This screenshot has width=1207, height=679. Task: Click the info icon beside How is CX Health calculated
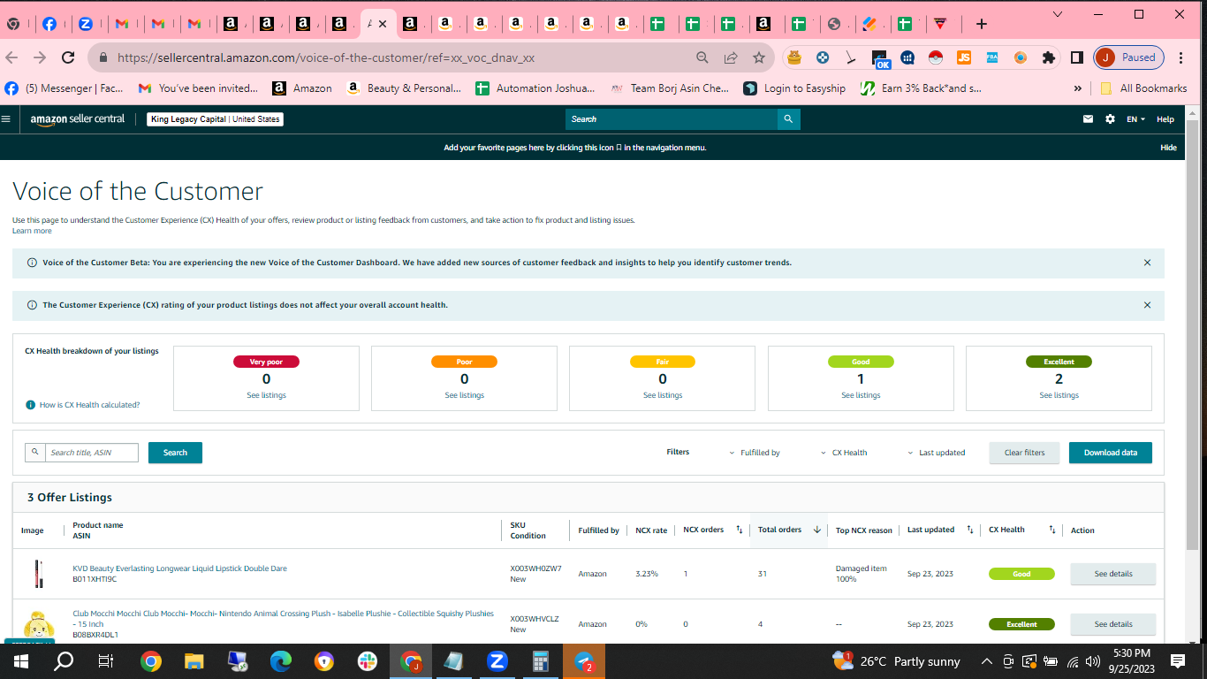(31, 405)
